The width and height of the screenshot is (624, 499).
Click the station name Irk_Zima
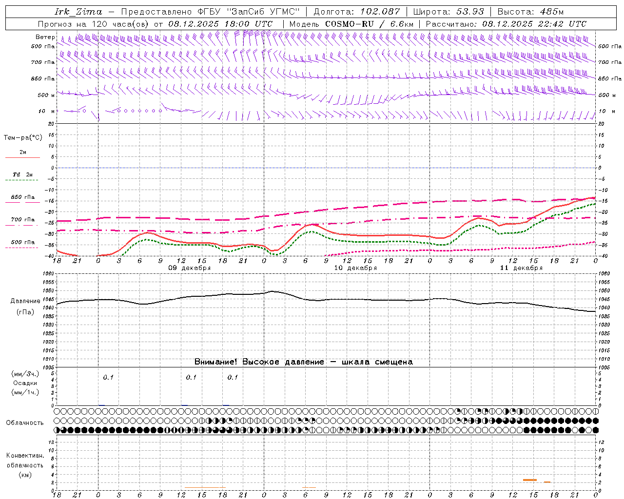point(78,12)
